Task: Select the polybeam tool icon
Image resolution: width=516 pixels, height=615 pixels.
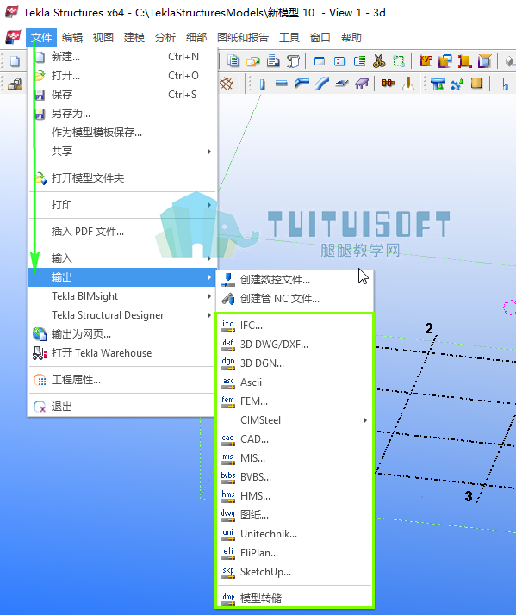Action: pyautogui.click(x=302, y=84)
